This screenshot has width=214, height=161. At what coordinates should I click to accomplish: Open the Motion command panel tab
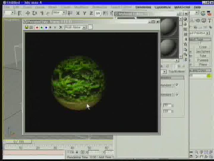coord(198,21)
